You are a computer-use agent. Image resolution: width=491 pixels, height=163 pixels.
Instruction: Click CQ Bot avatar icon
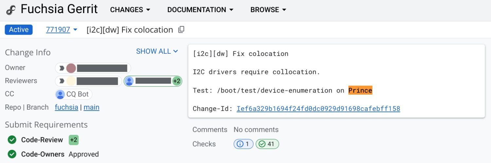pyautogui.click(x=60, y=94)
